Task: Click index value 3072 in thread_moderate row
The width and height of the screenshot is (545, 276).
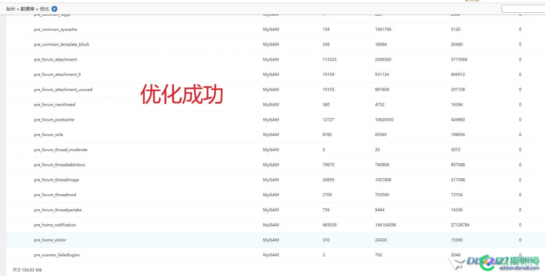Action: [456, 150]
